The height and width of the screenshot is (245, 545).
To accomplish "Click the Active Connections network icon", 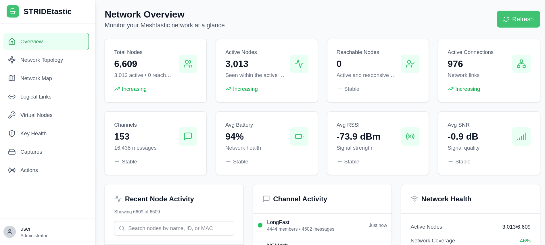I will [521, 64].
